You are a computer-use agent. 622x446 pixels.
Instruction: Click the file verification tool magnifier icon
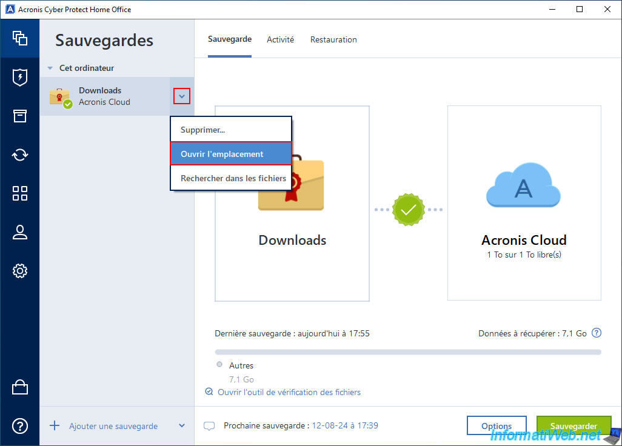click(209, 391)
